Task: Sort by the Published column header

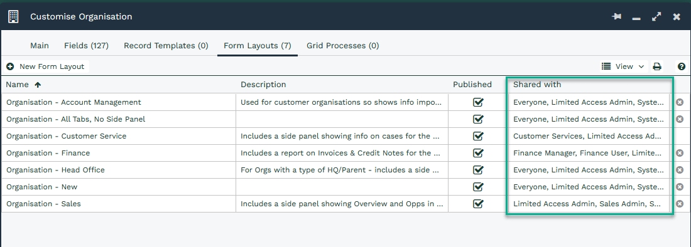Action: point(472,85)
